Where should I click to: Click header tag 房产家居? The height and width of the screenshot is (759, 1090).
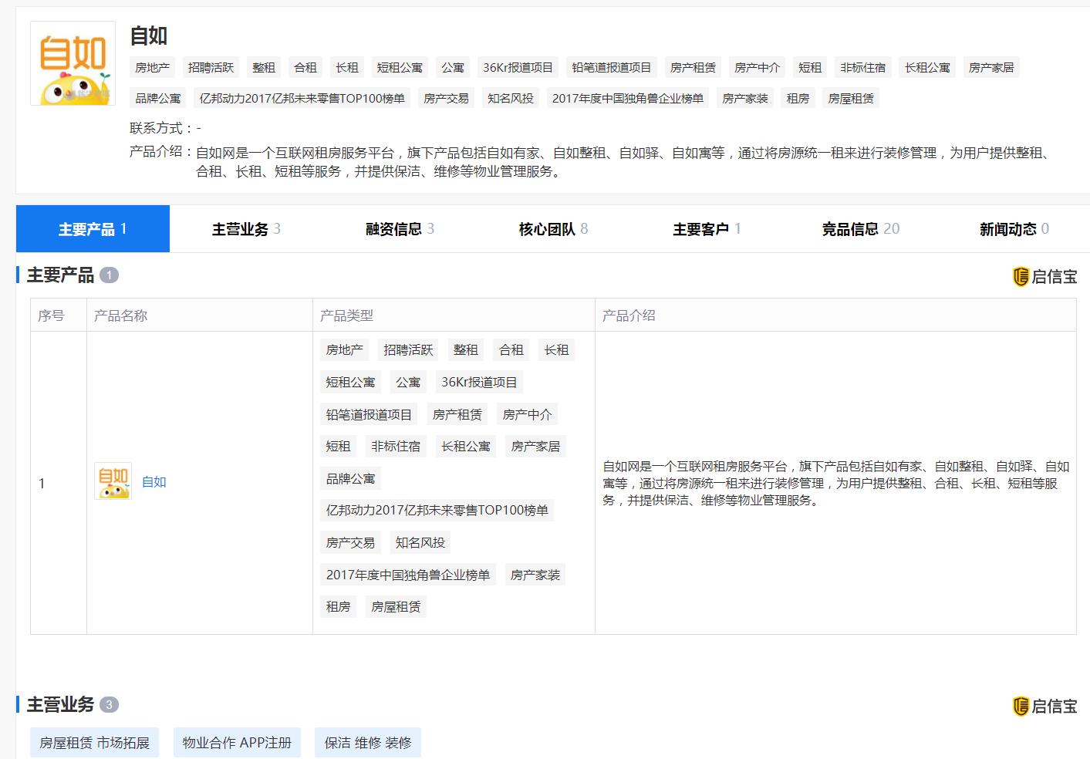[991, 68]
